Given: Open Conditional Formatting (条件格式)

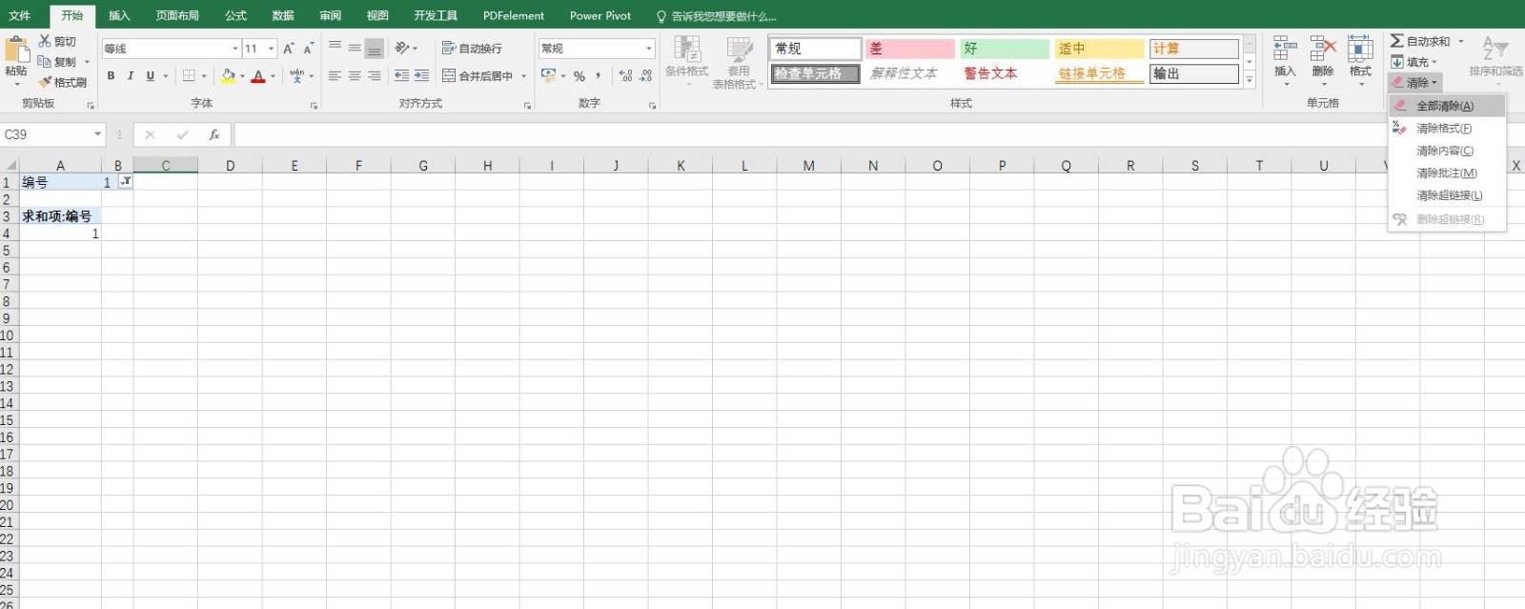Looking at the screenshot, I should point(687,62).
